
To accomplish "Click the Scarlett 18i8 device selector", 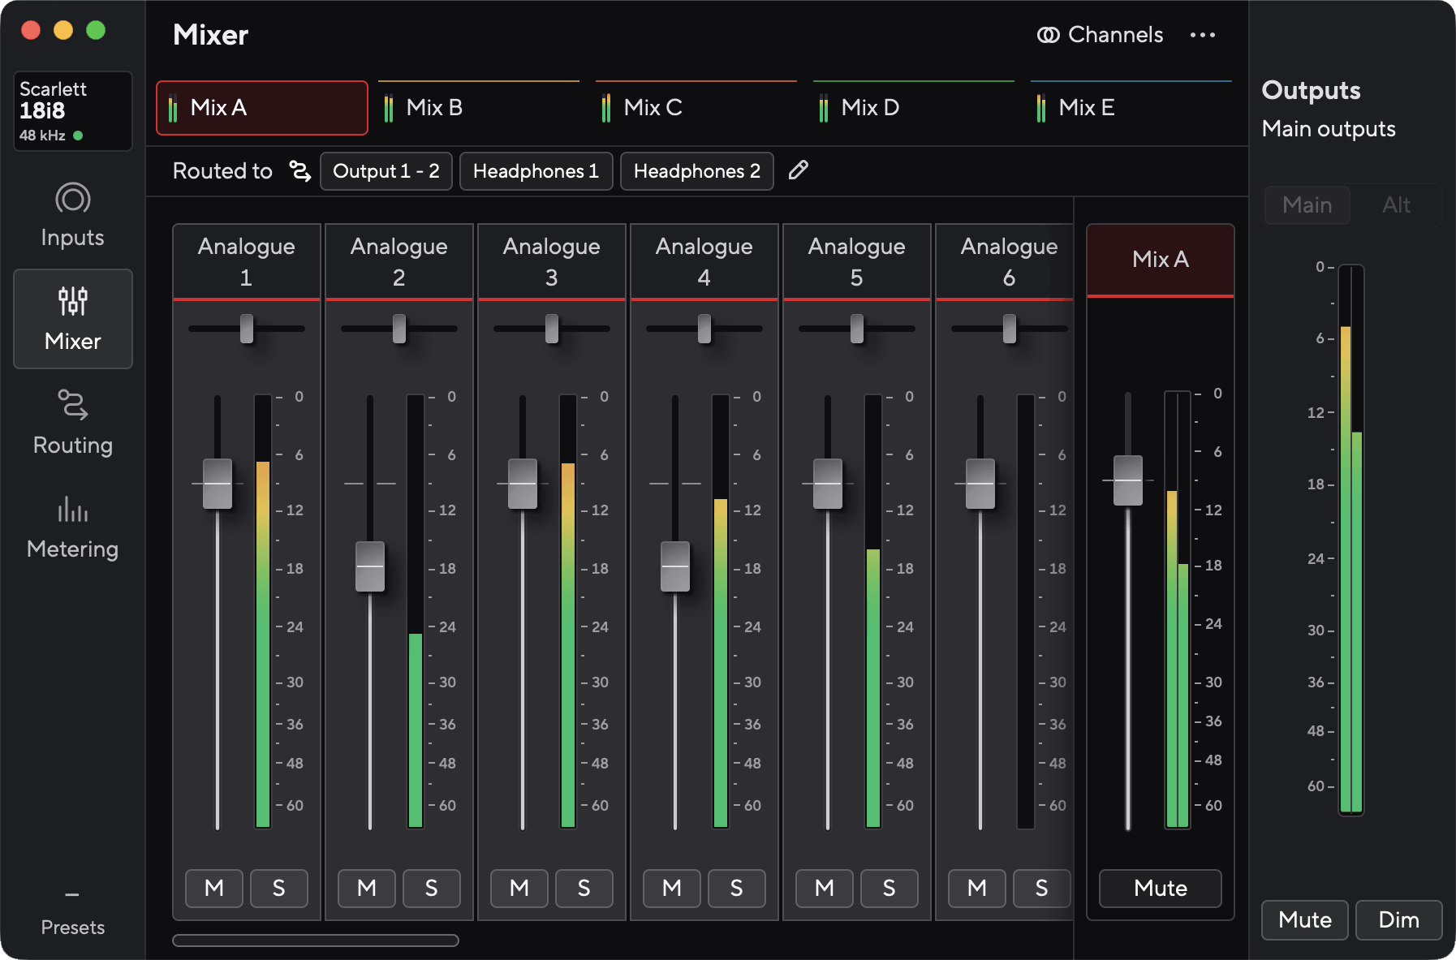I will tap(72, 111).
